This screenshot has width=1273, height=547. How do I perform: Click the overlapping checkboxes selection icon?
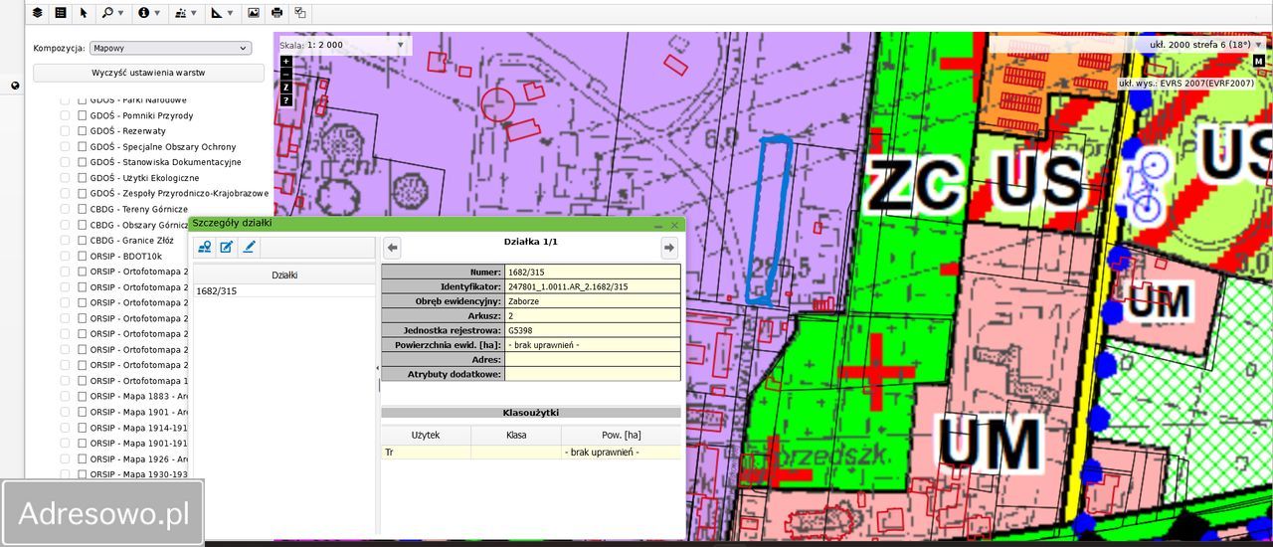pos(299,13)
